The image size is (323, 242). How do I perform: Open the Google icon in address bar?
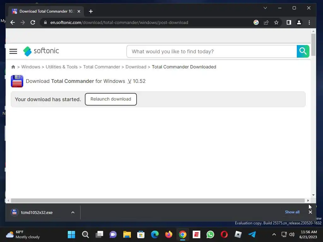pyautogui.click(x=256, y=22)
